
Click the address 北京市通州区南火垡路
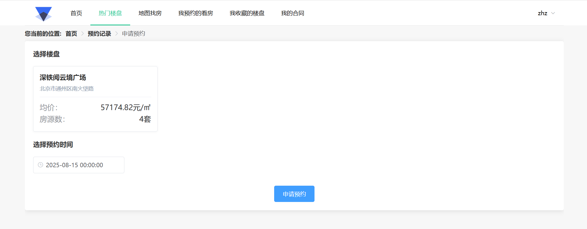click(67, 89)
